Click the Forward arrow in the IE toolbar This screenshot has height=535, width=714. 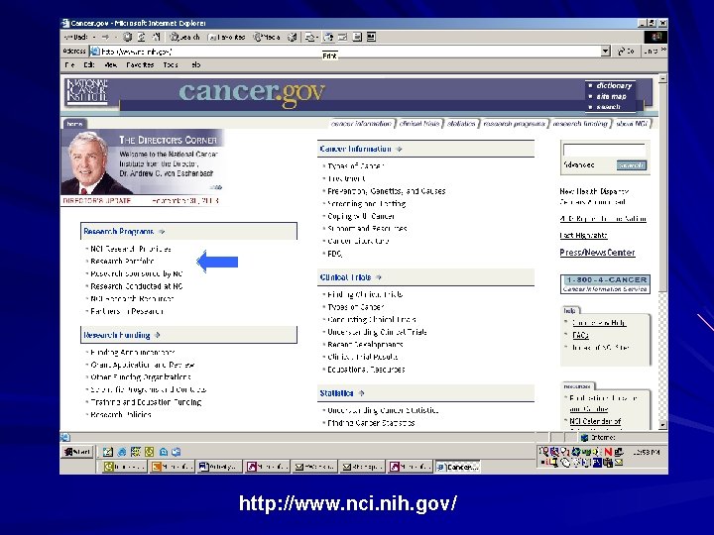tap(106, 38)
